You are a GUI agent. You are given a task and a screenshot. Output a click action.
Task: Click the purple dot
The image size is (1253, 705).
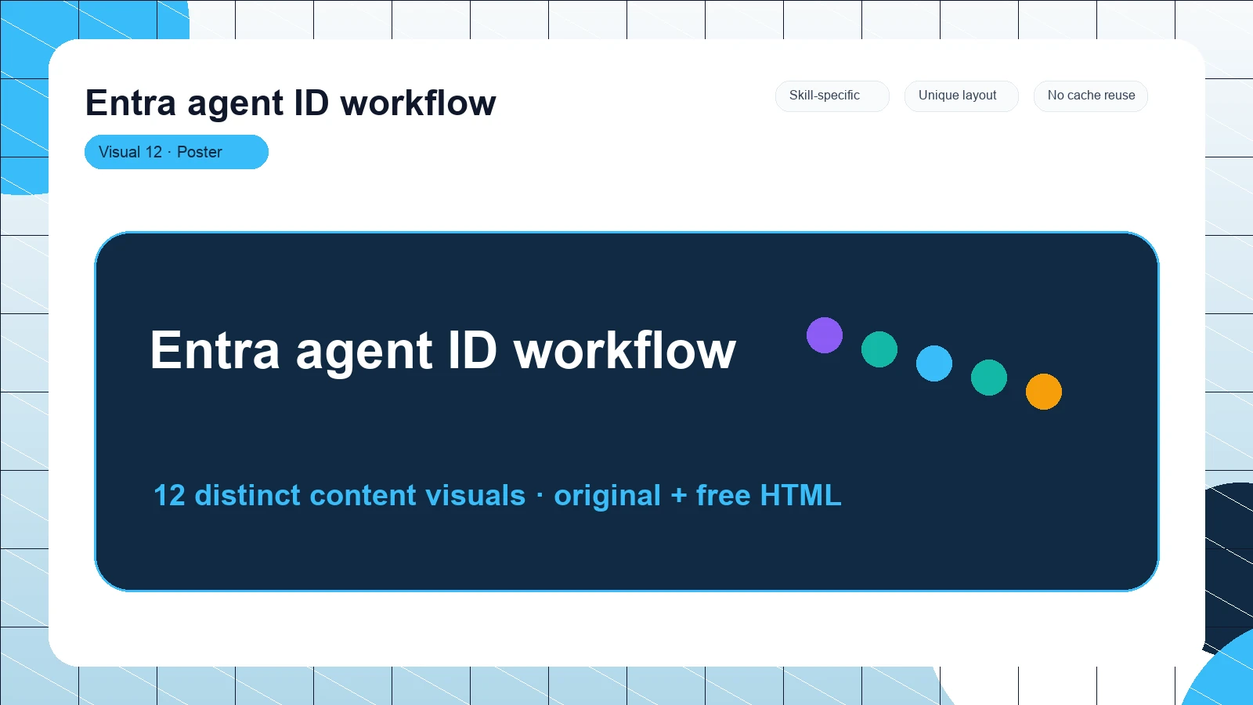point(825,335)
